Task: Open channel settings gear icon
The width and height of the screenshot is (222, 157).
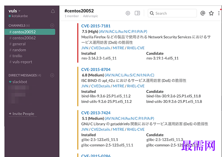Action: [128, 13]
